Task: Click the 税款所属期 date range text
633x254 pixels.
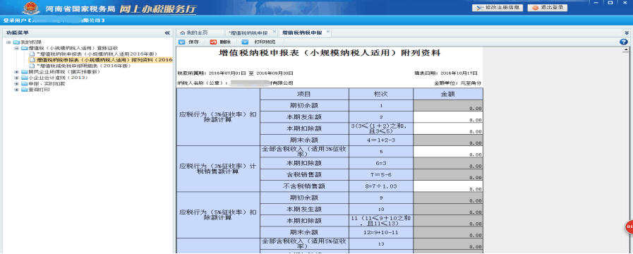Action: coord(236,73)
